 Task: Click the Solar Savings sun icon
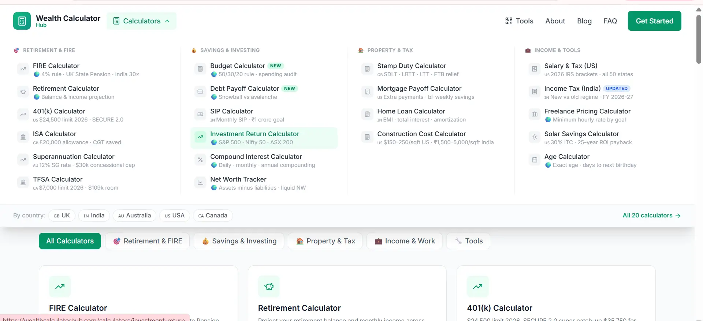535,137
